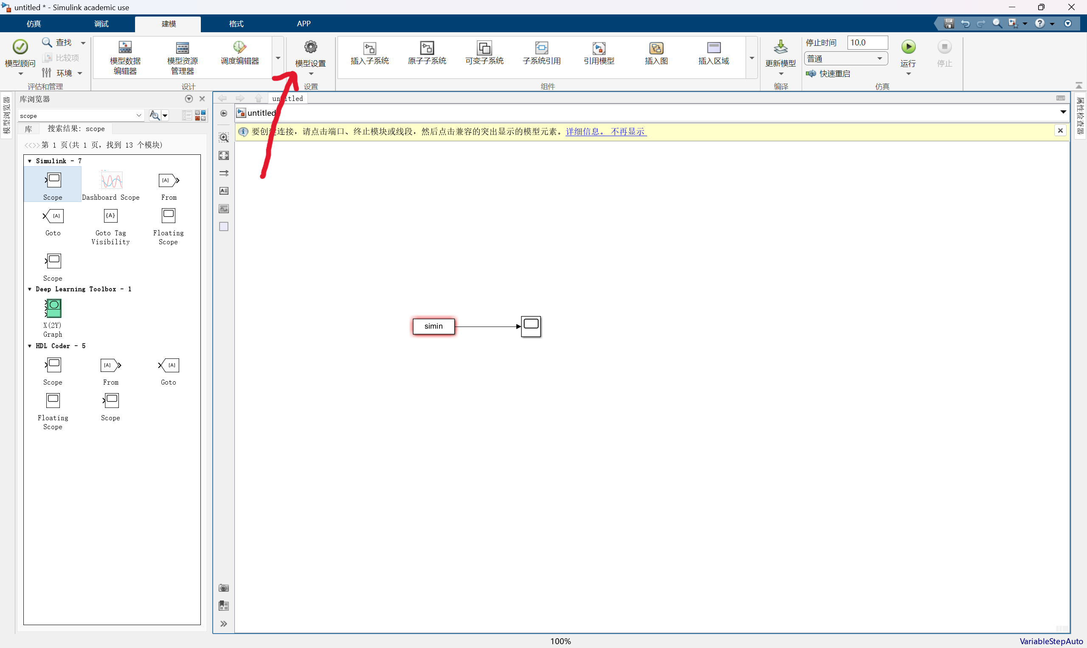Screen dimensions: 1087x648
Task: Expand the component gallery with the arrow
Action: pyautogui.click(x=751, y=58)
